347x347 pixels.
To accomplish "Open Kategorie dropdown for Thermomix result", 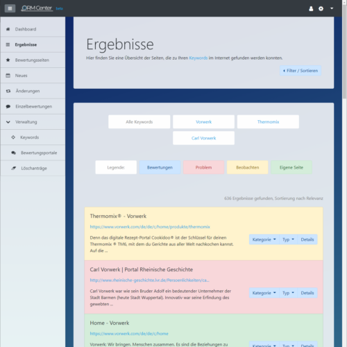I will [x=264, y=239].
